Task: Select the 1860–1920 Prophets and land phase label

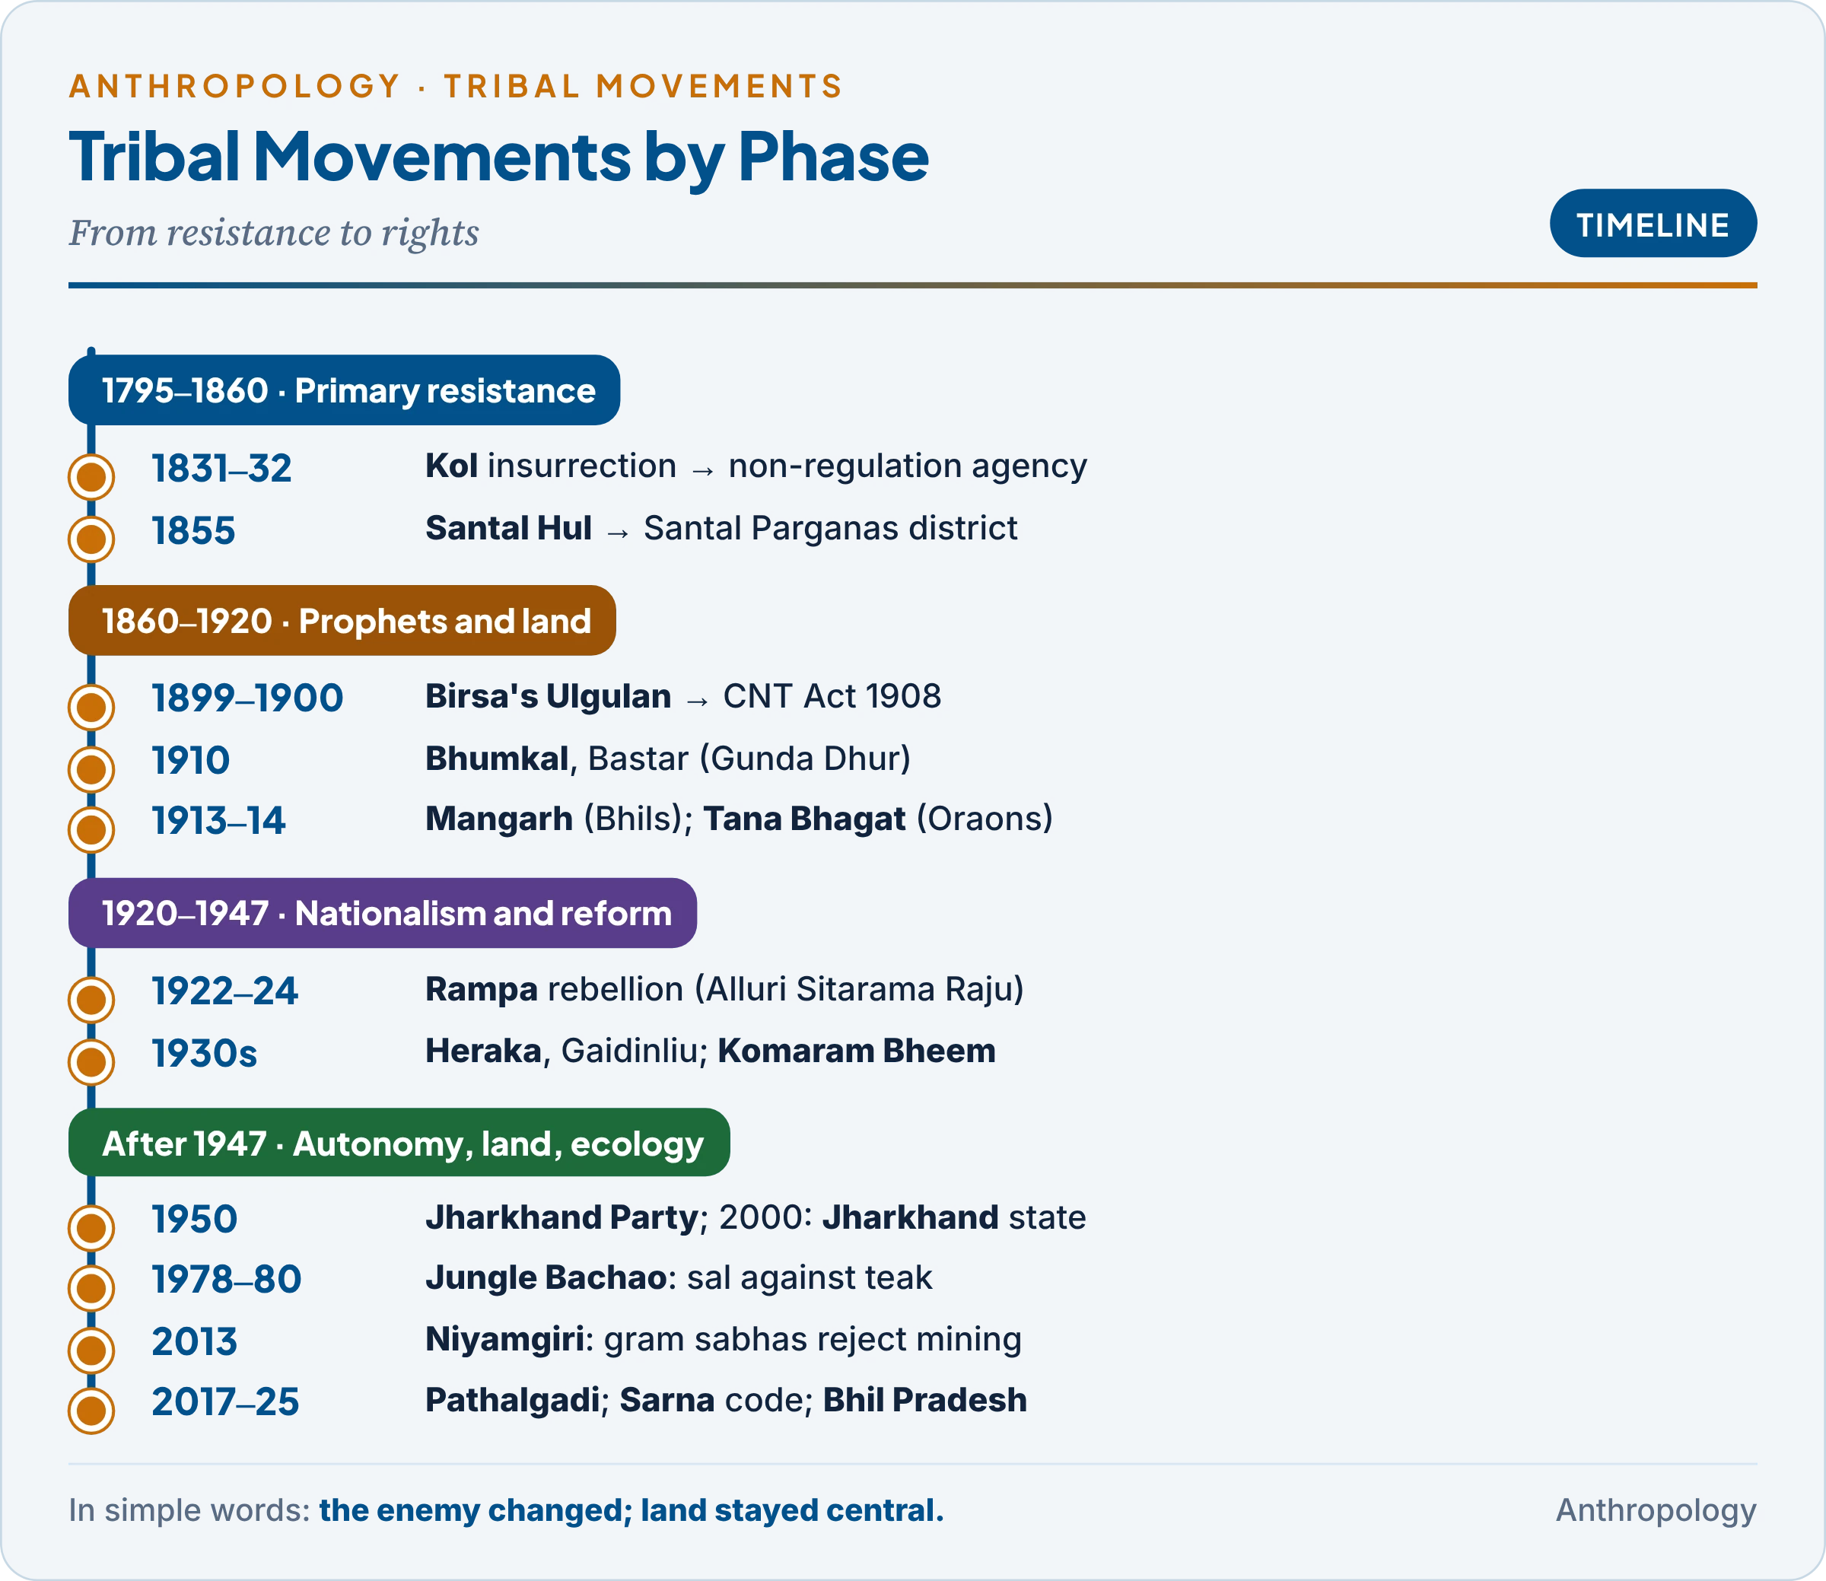Action: click(x=342, y=620)
